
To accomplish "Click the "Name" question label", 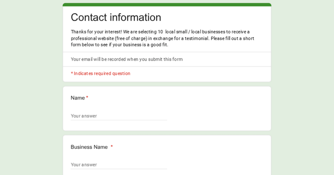I will 78,98.
